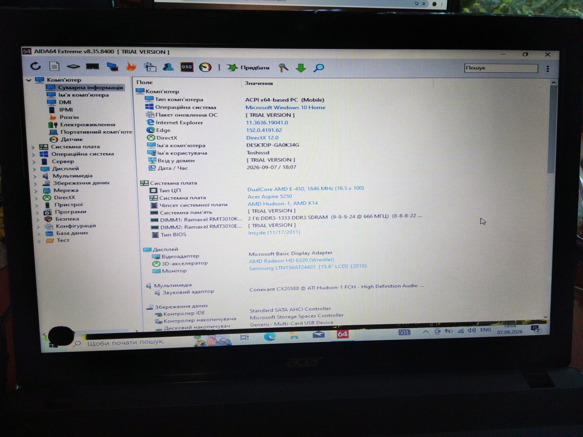
Task: Open Task View on the taskbar
Action: pos(245,337)
